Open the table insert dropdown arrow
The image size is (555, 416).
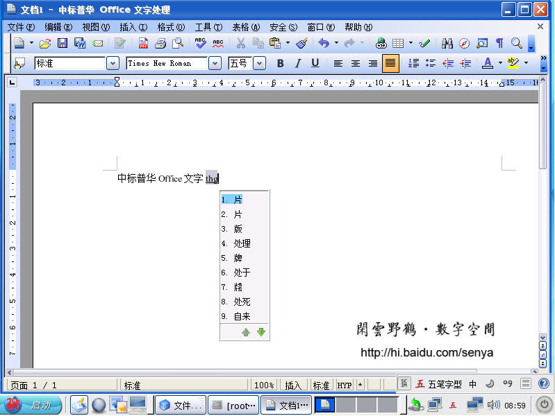tap(411, 43)
